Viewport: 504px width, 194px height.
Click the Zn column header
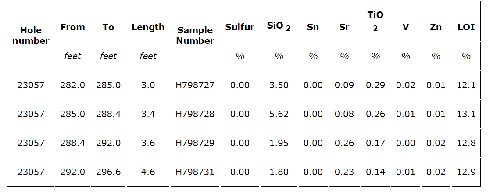(436, 27)
